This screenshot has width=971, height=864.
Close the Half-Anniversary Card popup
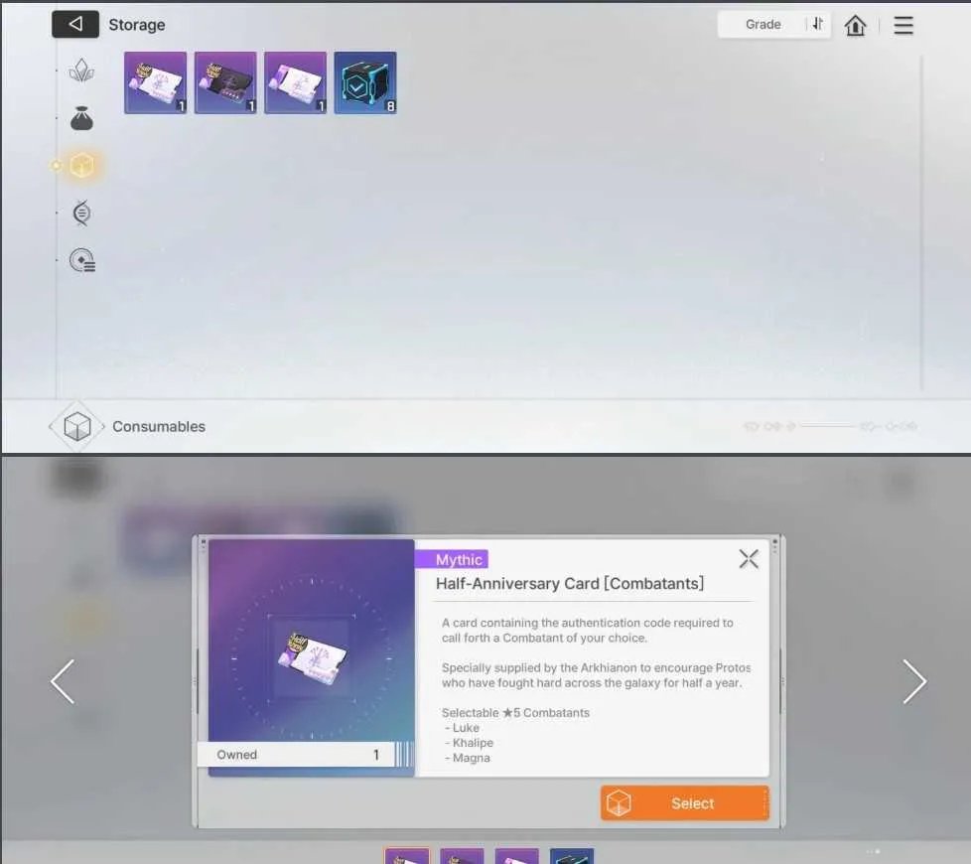749,559
